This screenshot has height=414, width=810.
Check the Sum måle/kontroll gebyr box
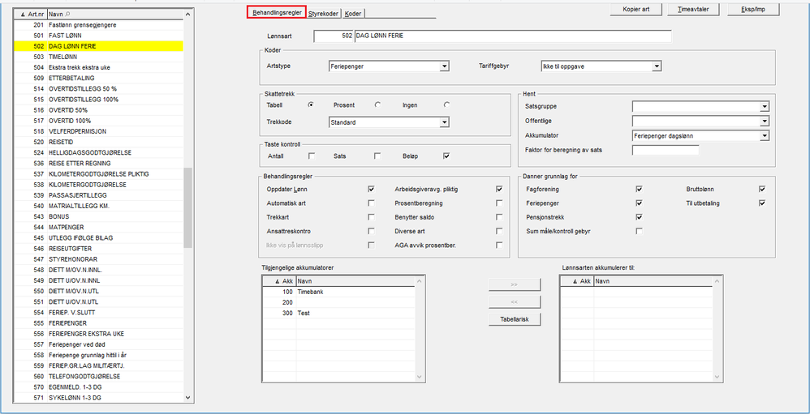click(639, 231)
